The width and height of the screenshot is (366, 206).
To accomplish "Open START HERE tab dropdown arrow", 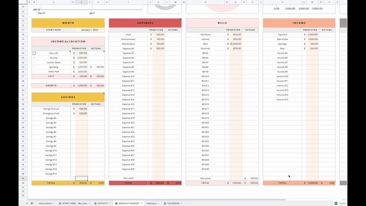I will (x=89, y=204).
